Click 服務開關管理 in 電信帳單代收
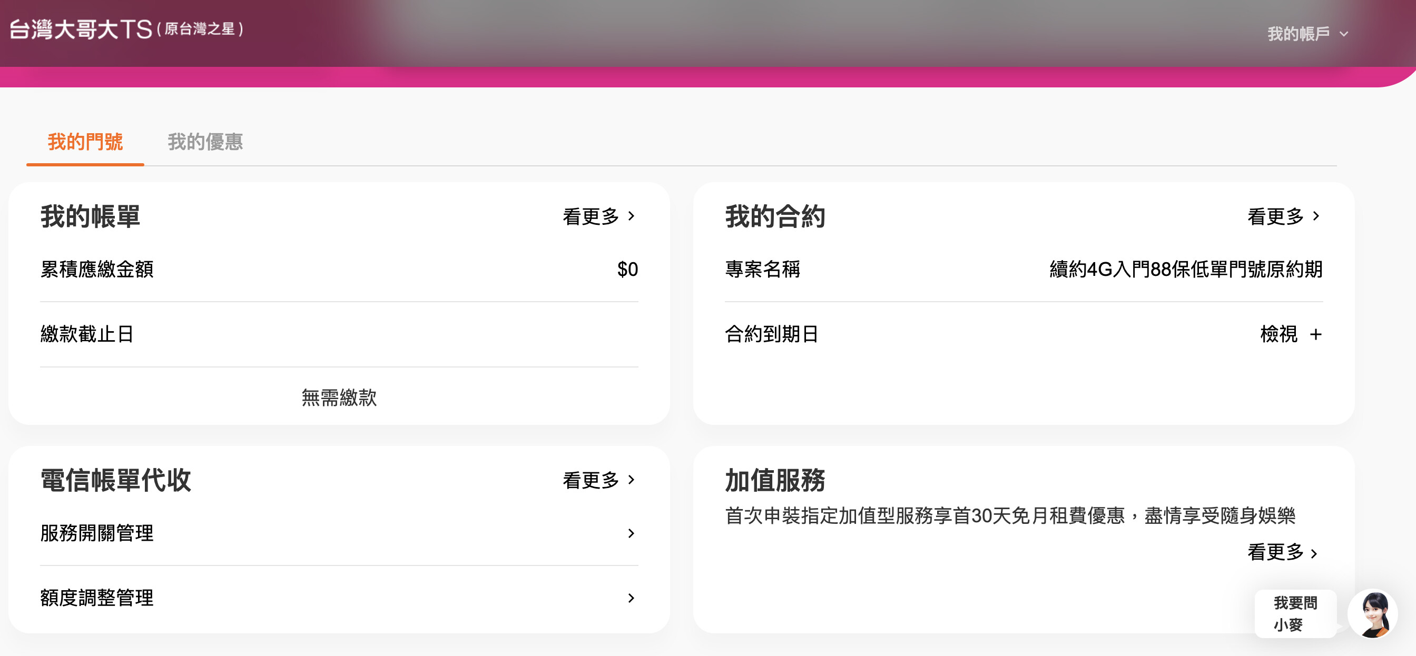Viewport: 1416px width, 656px height. coord(97,533)
